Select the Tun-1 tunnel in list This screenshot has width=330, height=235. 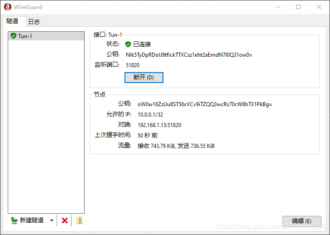tap(46, 36)
